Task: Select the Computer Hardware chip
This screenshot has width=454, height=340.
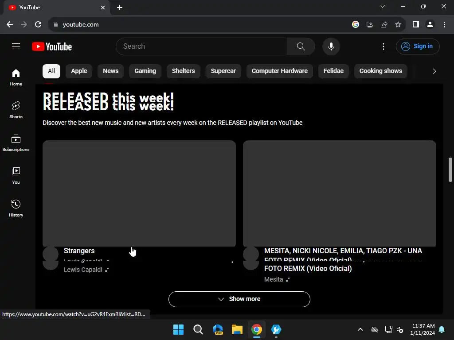Action: point(280,71)
